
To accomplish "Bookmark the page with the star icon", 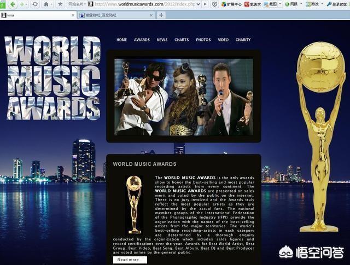I will (x=60, y=4).
